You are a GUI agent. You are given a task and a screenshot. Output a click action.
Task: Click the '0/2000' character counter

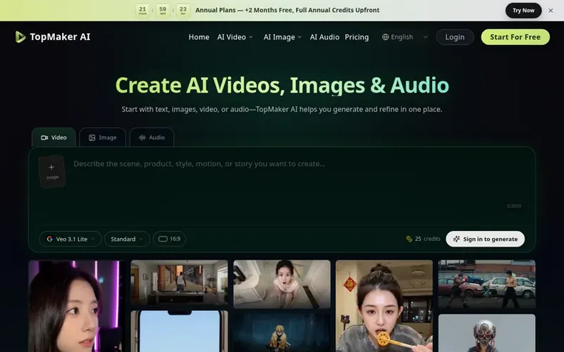pos(513,206)
